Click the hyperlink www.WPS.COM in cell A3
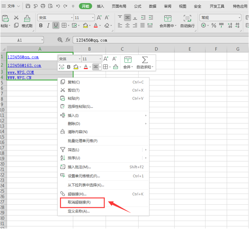The width and height of the screenshot is (249, 230). (21, 72)
